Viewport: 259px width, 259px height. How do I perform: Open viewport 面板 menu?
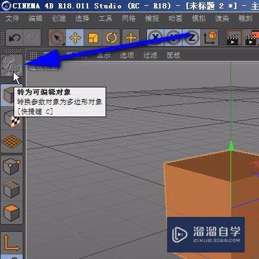pyautogui.click(x=174, y=56)
